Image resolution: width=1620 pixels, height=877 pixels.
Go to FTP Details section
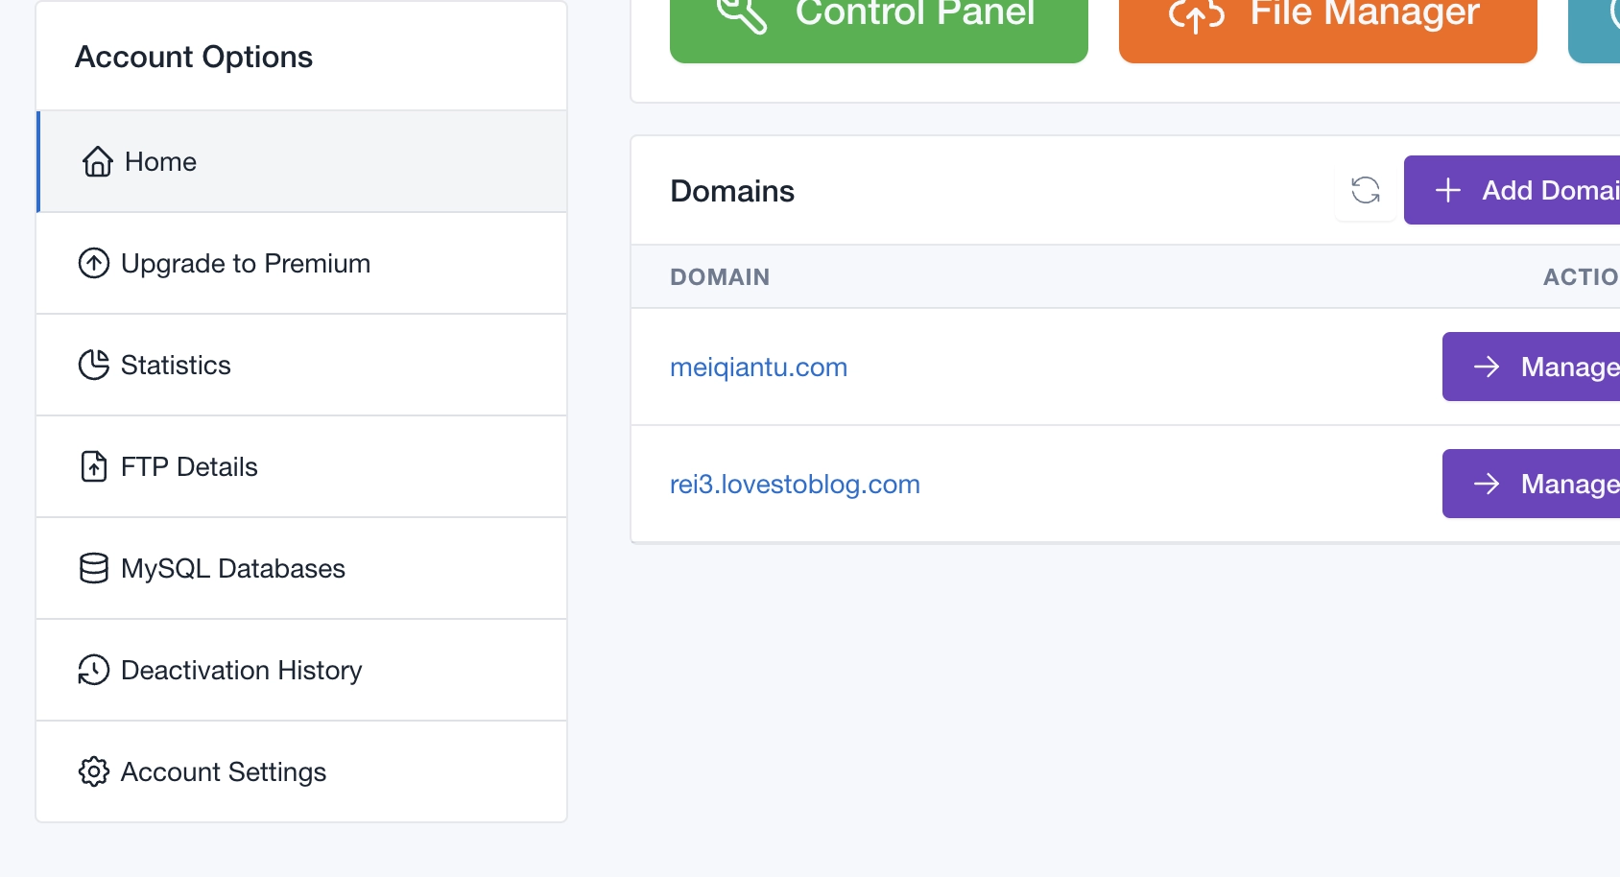[x=189, y=467]
